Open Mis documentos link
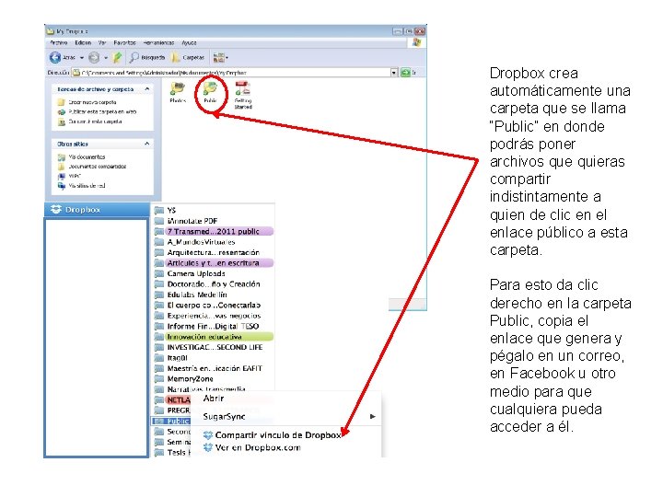 pyautogui.click(x=87, y=156)
